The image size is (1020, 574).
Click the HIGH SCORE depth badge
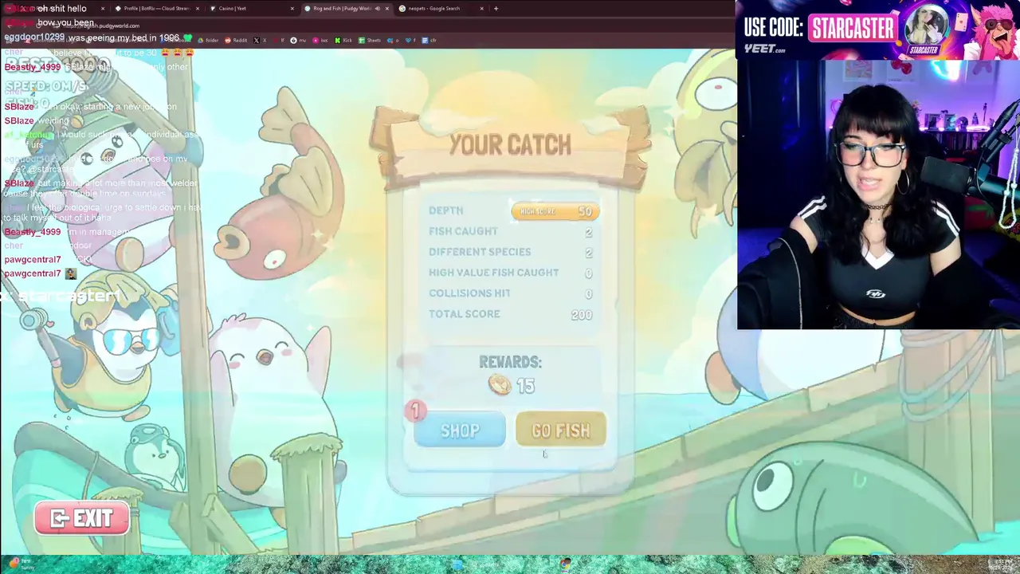(555, 211)
